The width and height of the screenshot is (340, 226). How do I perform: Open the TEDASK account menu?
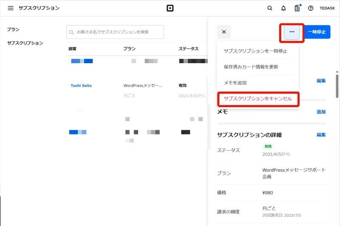327,8
